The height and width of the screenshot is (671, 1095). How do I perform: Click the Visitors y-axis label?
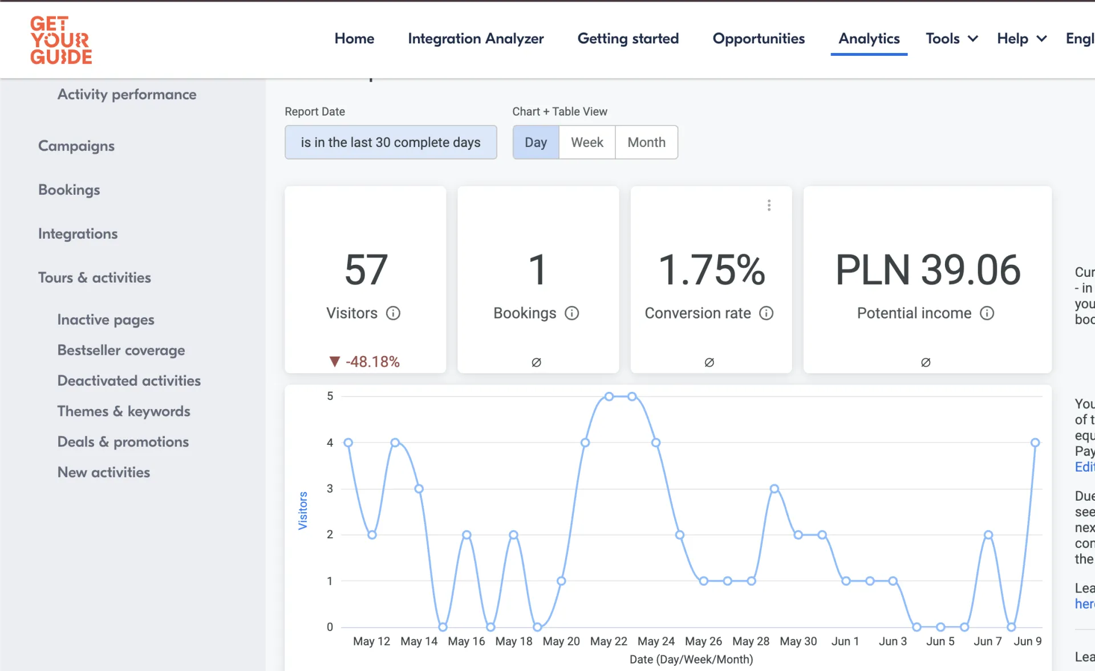tap(303, 511)
